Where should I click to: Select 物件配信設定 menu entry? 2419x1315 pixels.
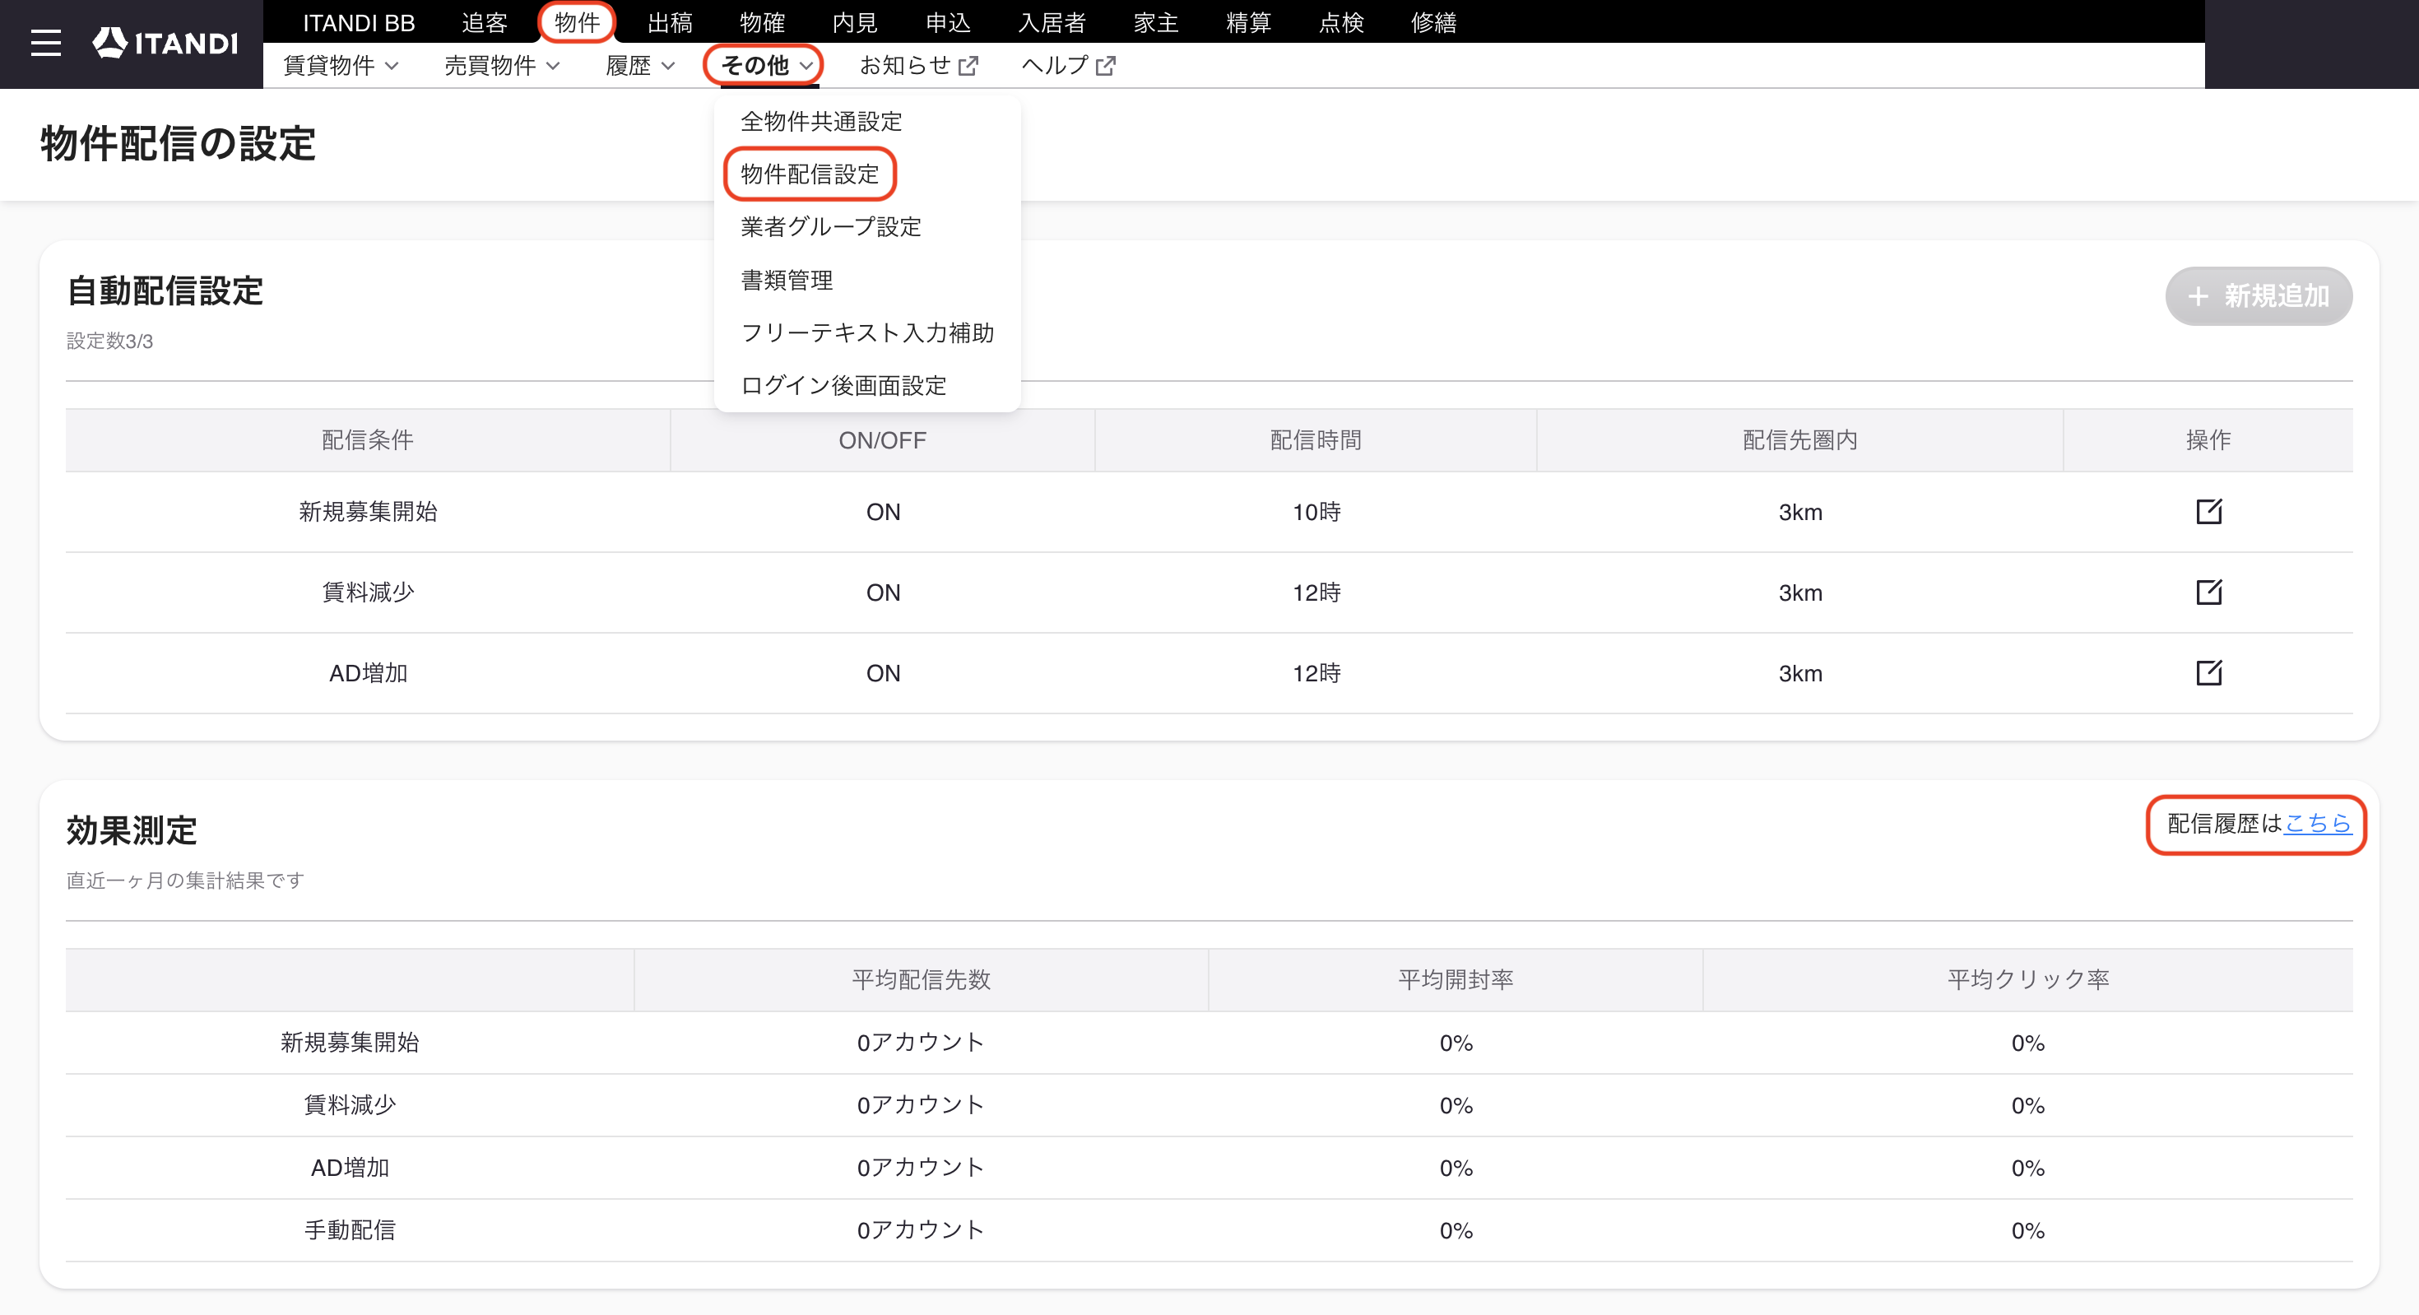click(810, 174)
